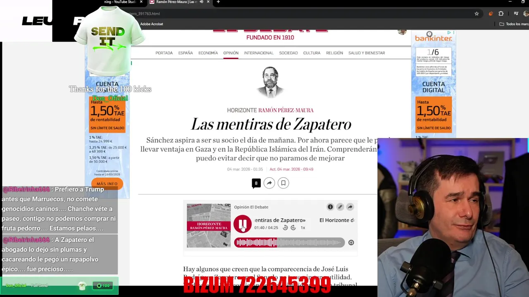The image size is (529, 297).
Task: Open a new browser tab
Action: (218, 2)
